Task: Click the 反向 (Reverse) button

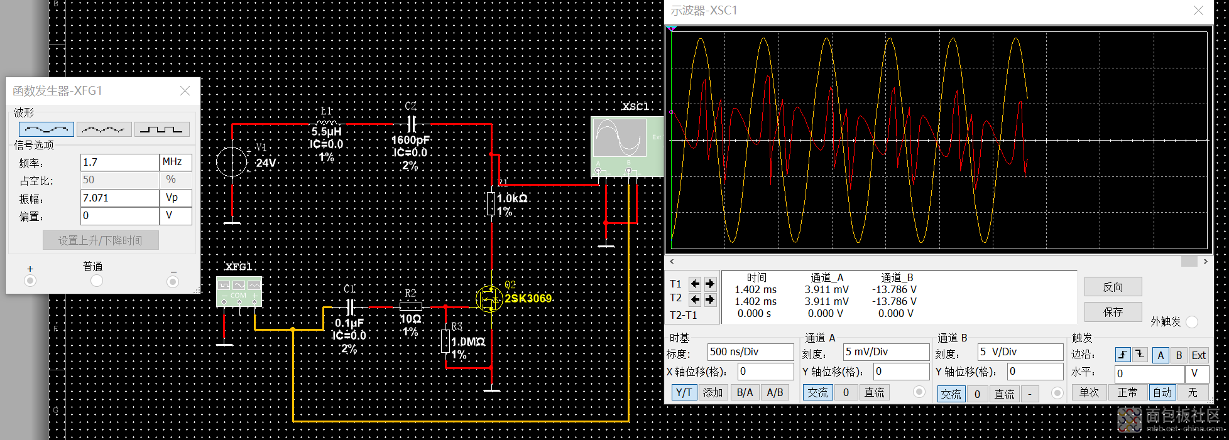Action: (1113, 287)
